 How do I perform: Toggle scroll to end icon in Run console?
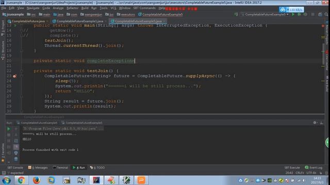point(16,147)
